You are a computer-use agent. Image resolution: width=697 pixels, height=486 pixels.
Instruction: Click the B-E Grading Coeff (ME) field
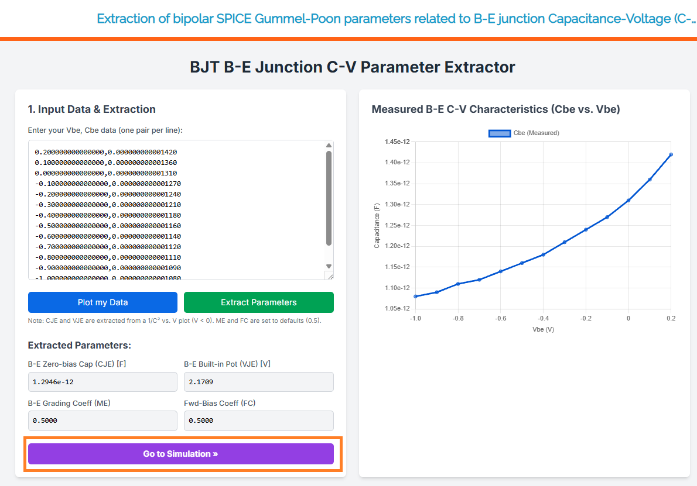point(102,420)
